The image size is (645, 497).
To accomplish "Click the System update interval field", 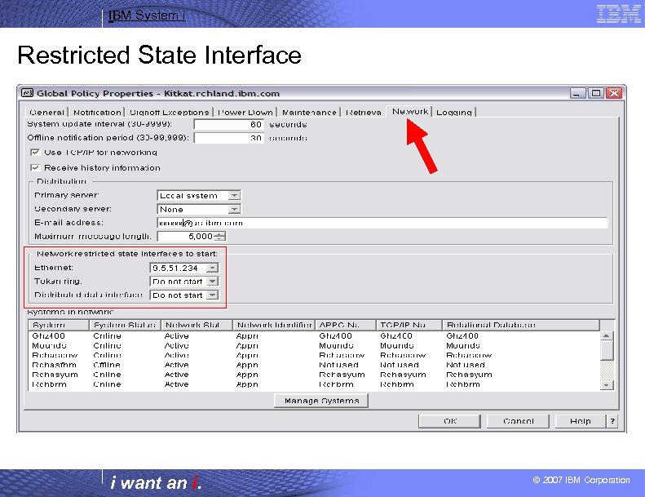I will [228, 124].
